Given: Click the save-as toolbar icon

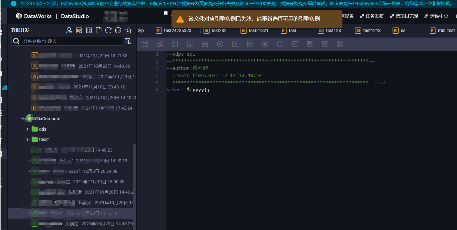Looking at the screenshot, I should 160,44.
